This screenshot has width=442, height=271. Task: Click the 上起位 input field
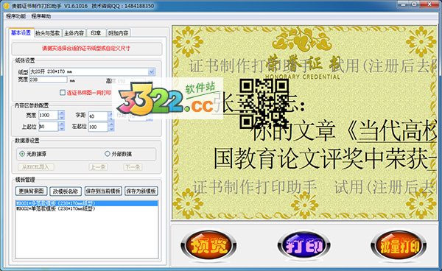pos(48,127)
